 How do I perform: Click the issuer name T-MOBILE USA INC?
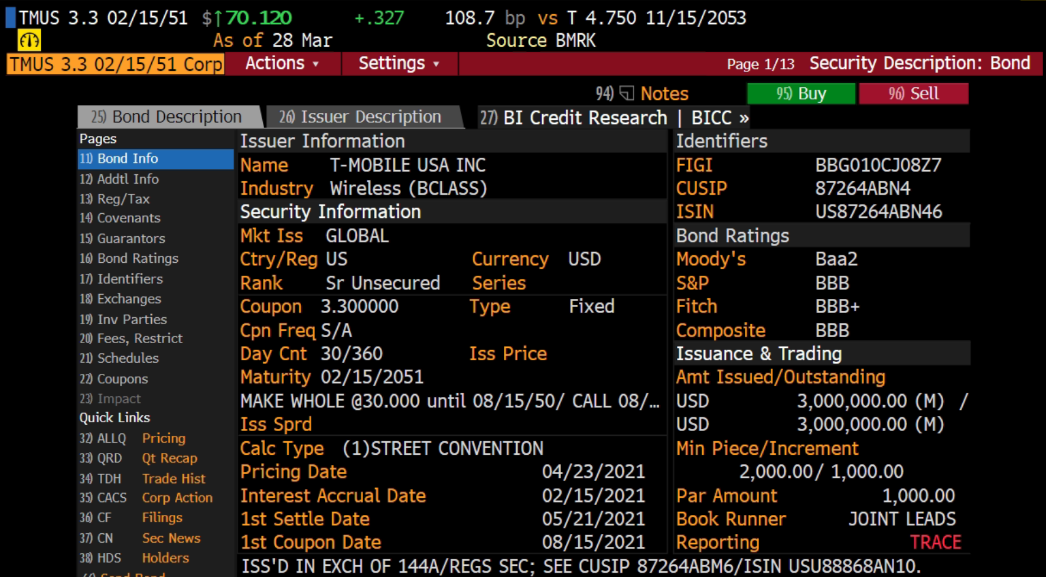(408, 165)
